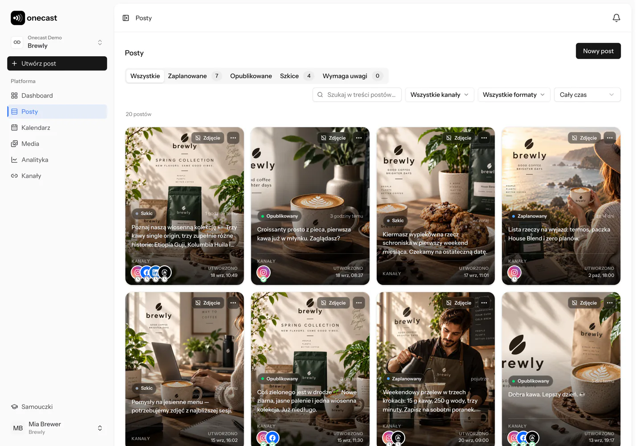Click LinkedIn channel icon on Poznaj naszą post
Image resolution: width=642 pixels, height=446 pixels.
point(156,273)
